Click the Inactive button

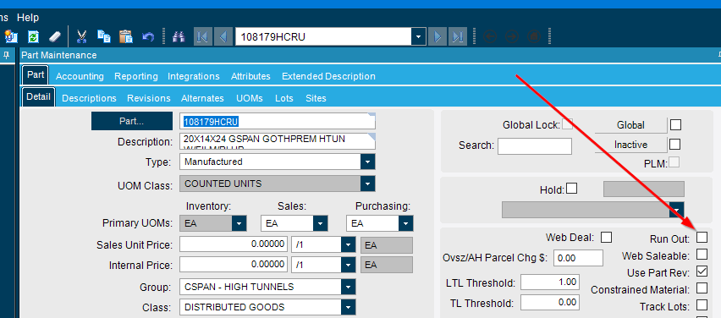pyautogui.click(x=631, y=145)
